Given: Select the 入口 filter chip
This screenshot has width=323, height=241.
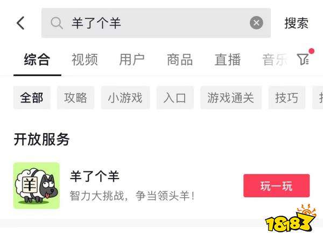Looking at the screenshot, I should point(175,98).
